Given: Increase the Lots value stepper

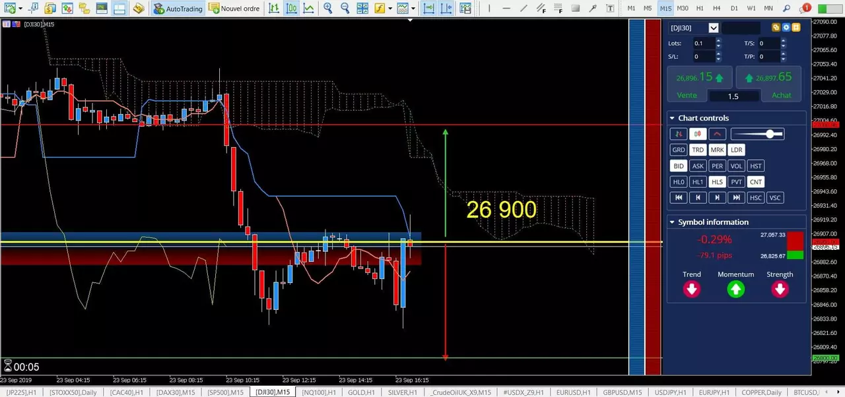Looking at the screenshot, I should click(x=718, y=40).
